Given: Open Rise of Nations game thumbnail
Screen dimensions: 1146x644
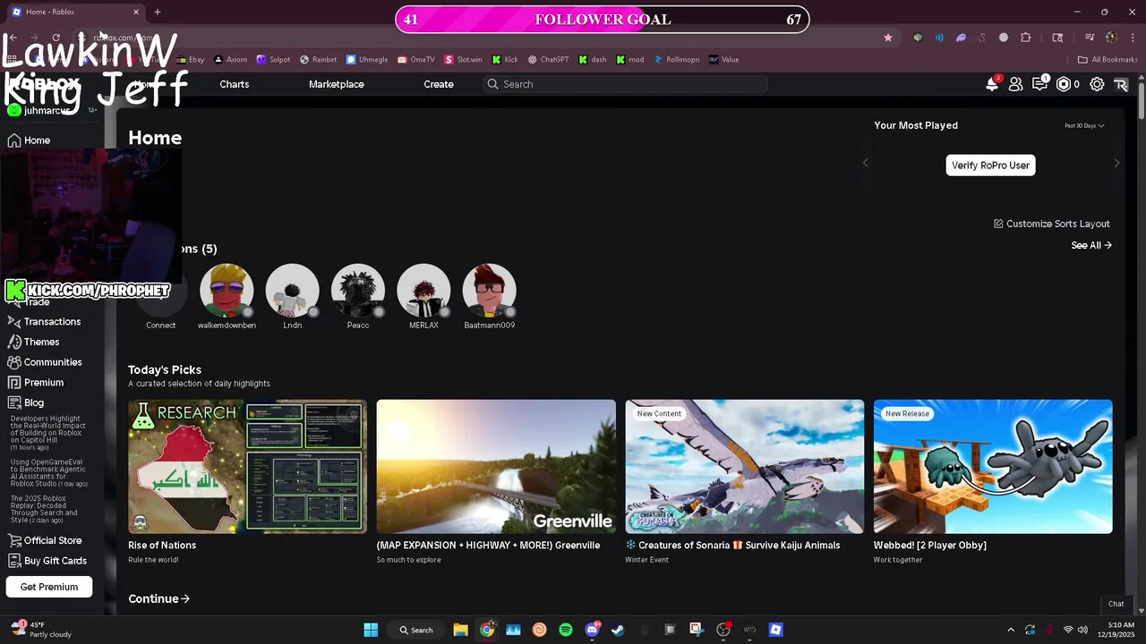Looking at the screenshot, I should 247,466.
